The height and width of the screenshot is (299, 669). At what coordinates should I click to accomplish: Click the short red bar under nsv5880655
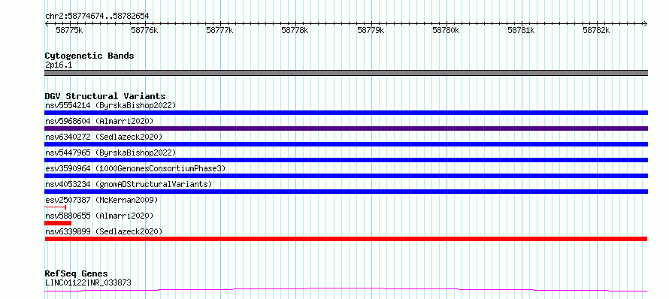coord(58,223)
